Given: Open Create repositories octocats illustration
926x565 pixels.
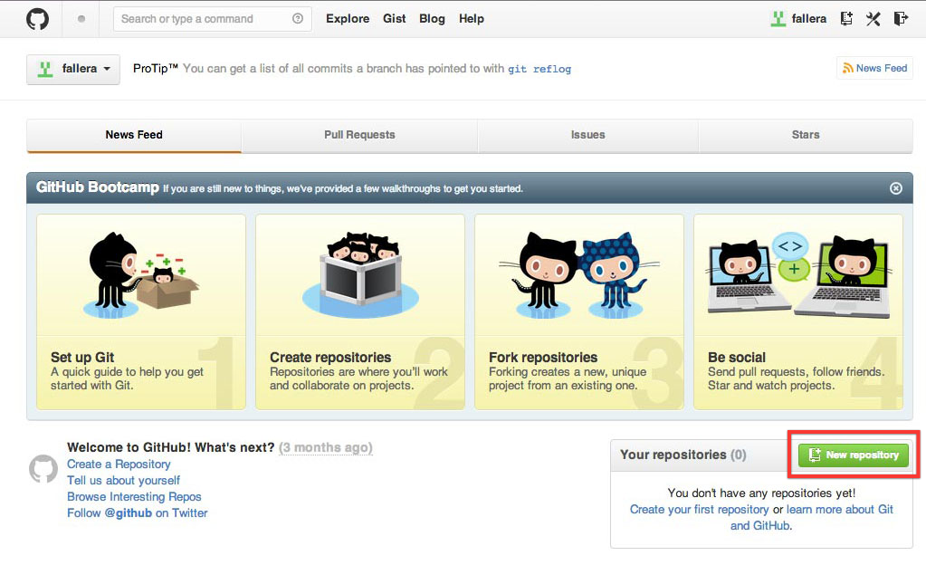Looking at the screenshot, I should coord(360,275).
